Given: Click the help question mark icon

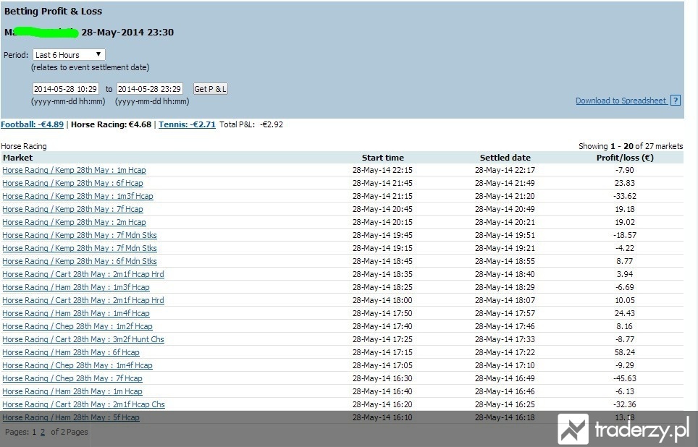Looking at the screenshot, I should [x=676, y=101].
